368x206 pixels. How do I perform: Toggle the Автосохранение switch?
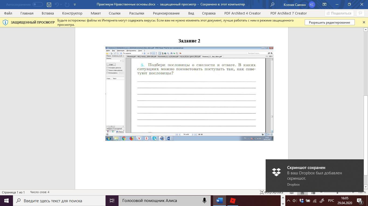click(38, 5)
